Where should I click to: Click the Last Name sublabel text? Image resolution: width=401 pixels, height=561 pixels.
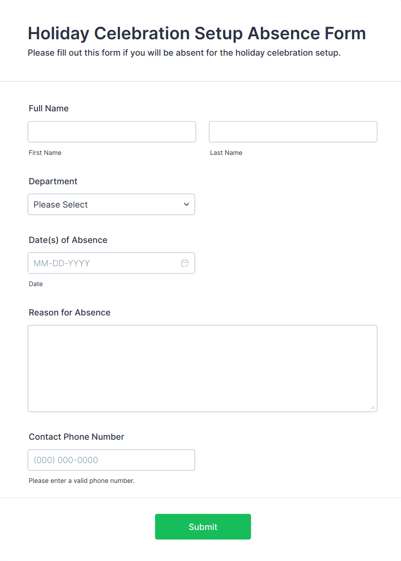coord(226,153)
